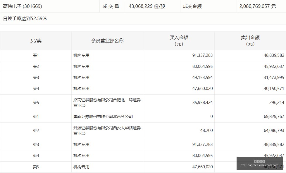286x173 pixels.
Task: Click 机构专用 in the 买4 row
Action: 81,89
